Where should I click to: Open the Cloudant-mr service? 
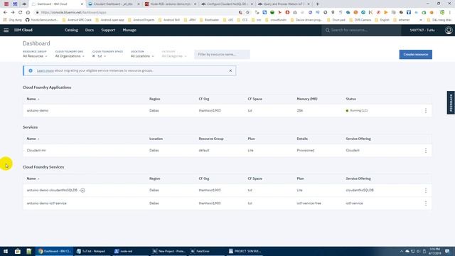coord(36,150)
